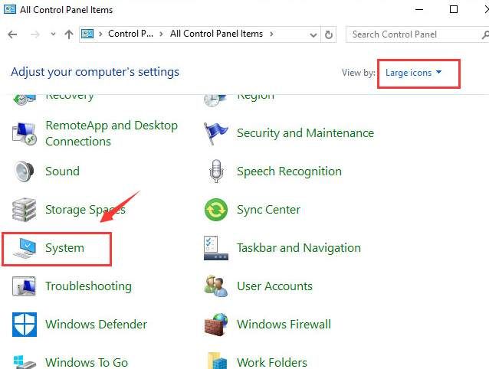The height and width of the screenshot is (369, 489).
Task: Click the Windows Firewall brick icon
Action: point(216,325)
